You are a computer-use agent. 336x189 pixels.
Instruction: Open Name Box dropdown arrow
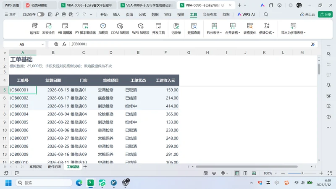(43, 45)
